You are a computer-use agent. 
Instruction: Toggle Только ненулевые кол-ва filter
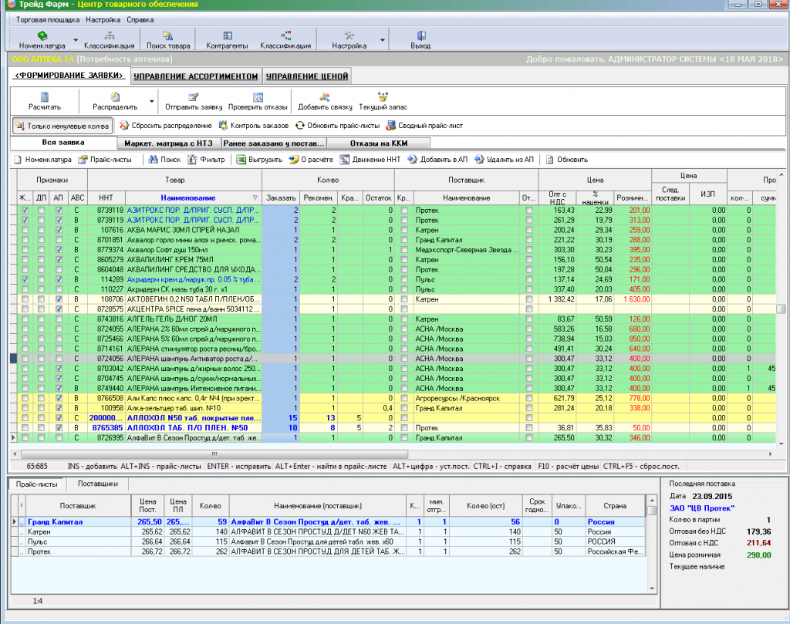pos(63,125)
